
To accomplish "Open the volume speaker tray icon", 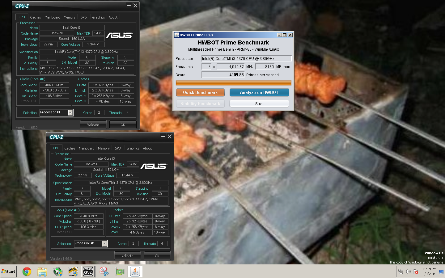I will (408, 272).
